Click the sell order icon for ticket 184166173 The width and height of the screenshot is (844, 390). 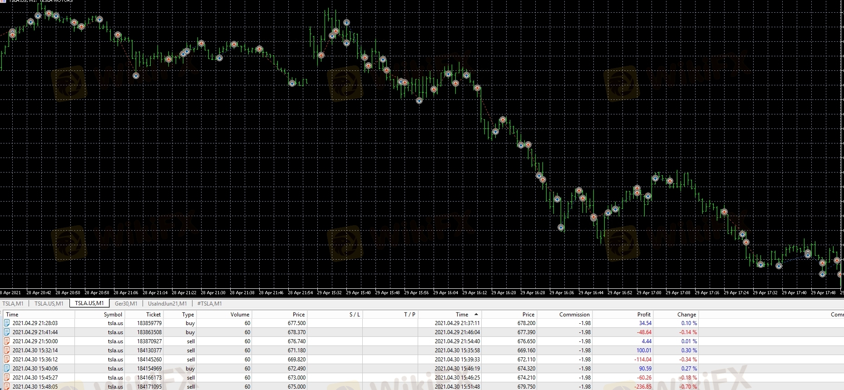[7, 378]
